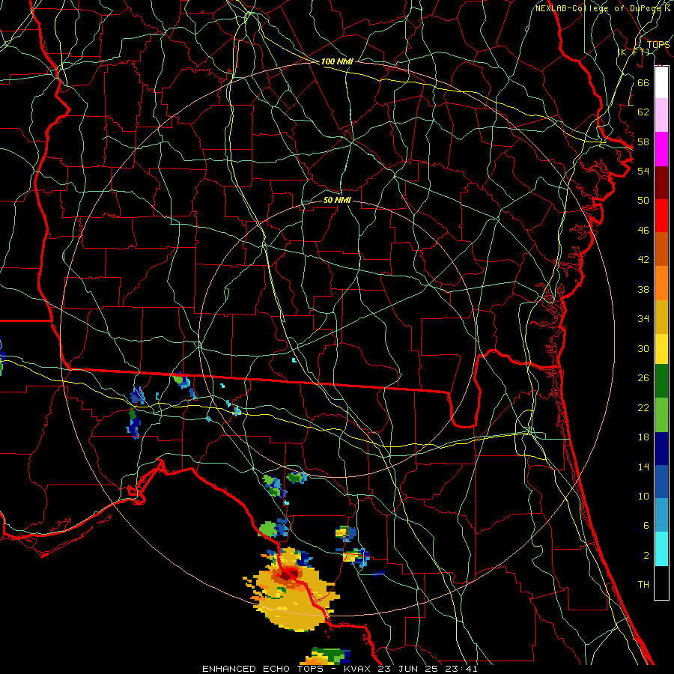Viewport: 674px width, 674px height.
Task: Click the 14 legend value
Action: point(643,467)
